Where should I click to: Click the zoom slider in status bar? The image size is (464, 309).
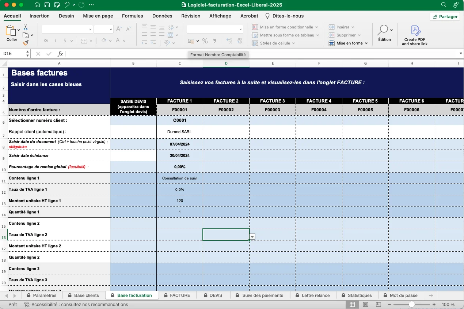point(412,304)
